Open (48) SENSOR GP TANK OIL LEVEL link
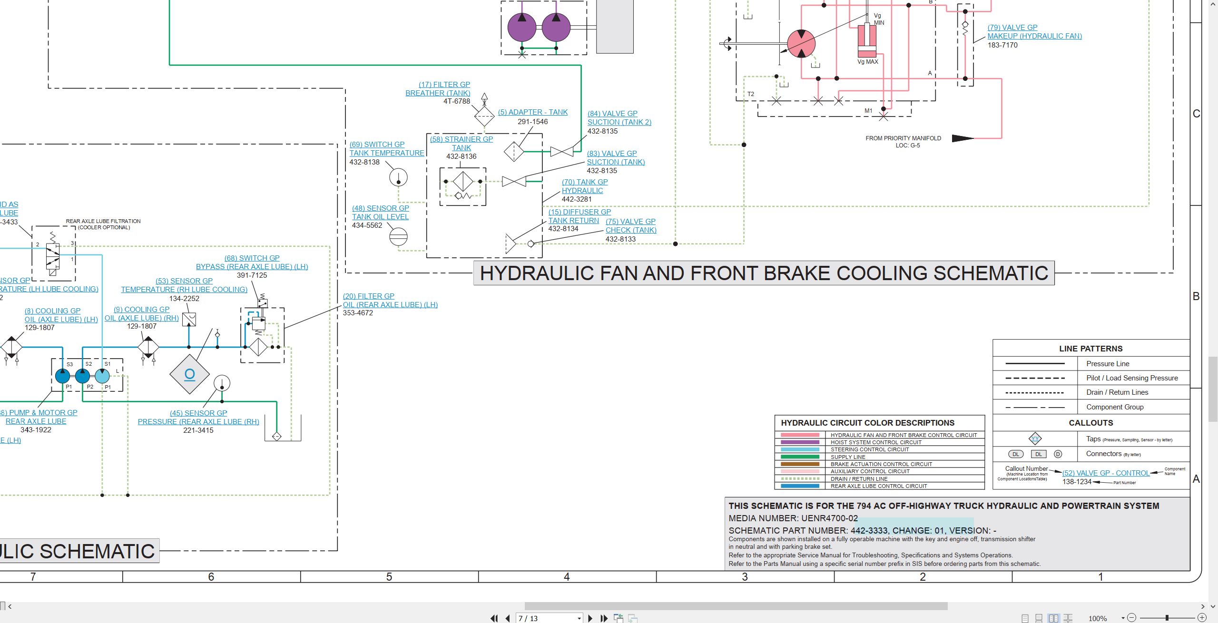The width and height of the screenshot is (1218, 623). (380, 212)
